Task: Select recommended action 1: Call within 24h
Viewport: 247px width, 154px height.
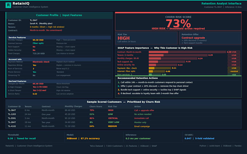Action: [x=155, y=82]
